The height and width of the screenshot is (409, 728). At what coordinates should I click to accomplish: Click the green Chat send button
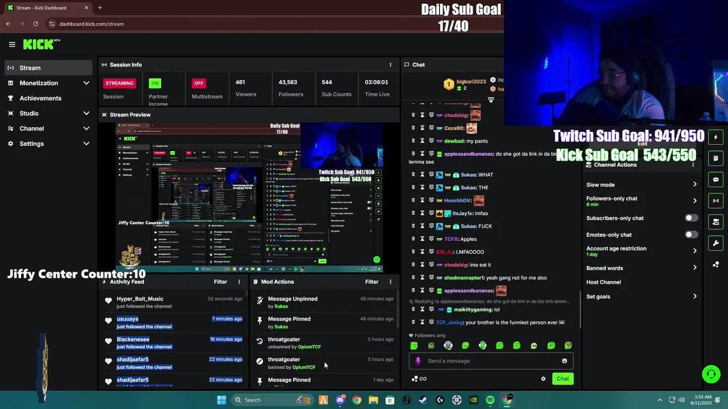tap(562, 379)
